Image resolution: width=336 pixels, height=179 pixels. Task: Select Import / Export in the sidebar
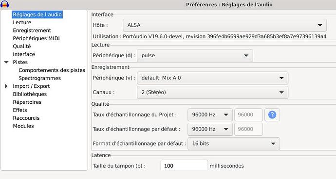tap(31, 86)
